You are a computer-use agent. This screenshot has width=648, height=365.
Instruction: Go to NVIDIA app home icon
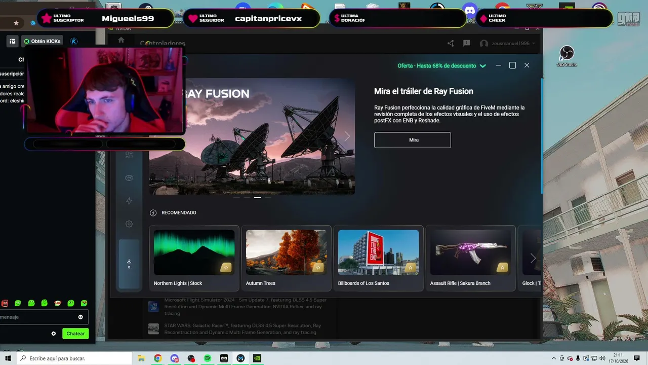click(121, 40)
